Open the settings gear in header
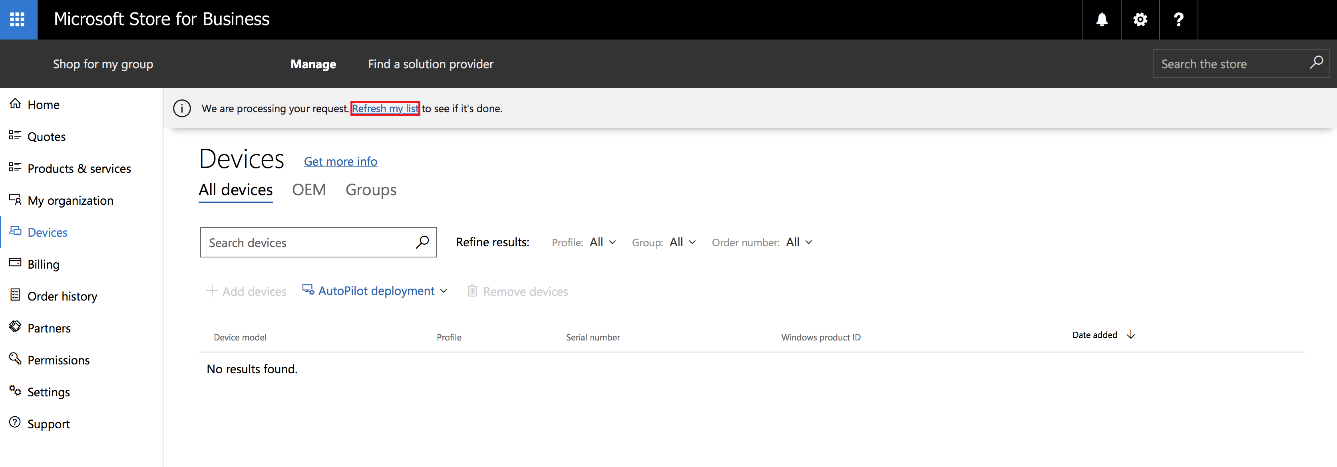Image resolution: width=1337 pixels, height=467 pixels. coord(1140,20)
